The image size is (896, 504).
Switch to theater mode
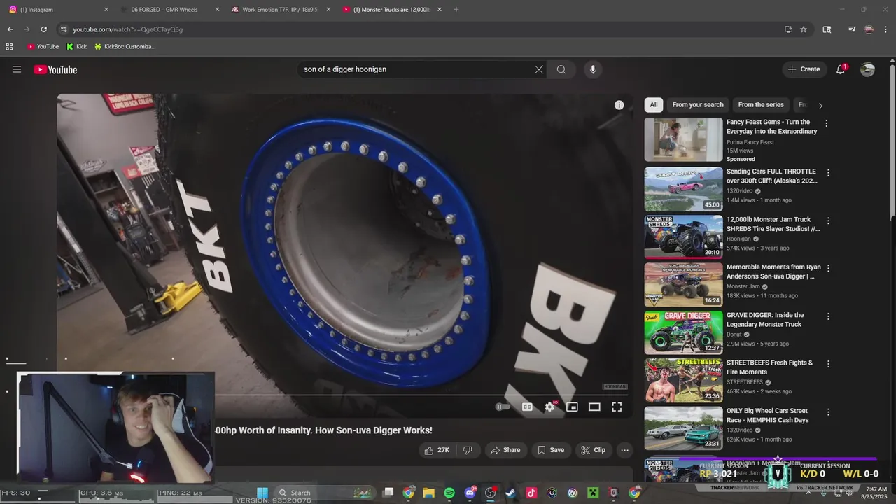pos(594,407)
